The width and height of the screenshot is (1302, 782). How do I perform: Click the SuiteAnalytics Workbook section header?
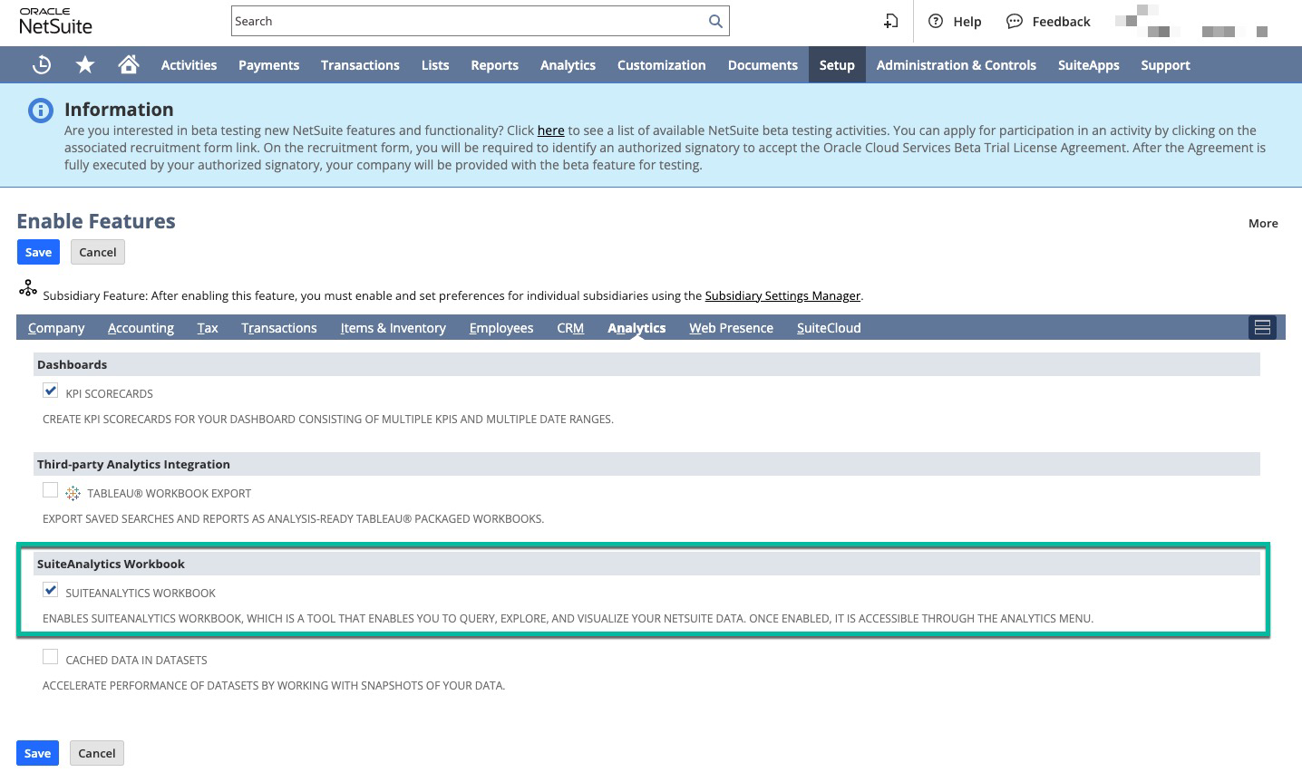click(x=646, y=564)
